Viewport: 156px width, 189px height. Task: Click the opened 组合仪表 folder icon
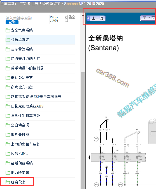pyautogui.click(x=8, y=182)
